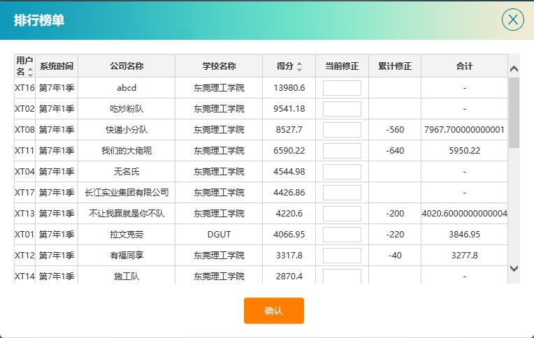534x338 pixels.
Task: Focus 当前修正 field for 有福同享
Action: pyautogui.click(x=342, y=256)
